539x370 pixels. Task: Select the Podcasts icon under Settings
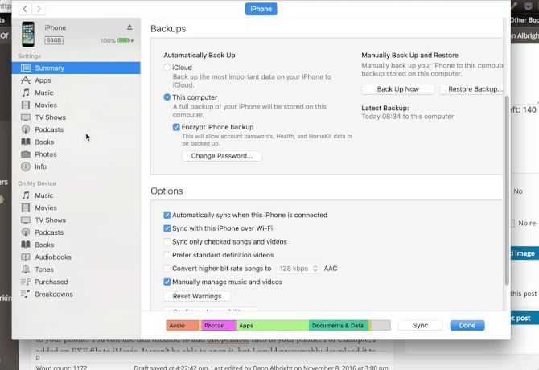pos(27,129)
